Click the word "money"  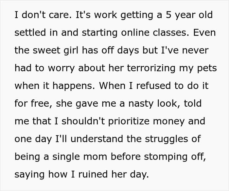point(169,122)
